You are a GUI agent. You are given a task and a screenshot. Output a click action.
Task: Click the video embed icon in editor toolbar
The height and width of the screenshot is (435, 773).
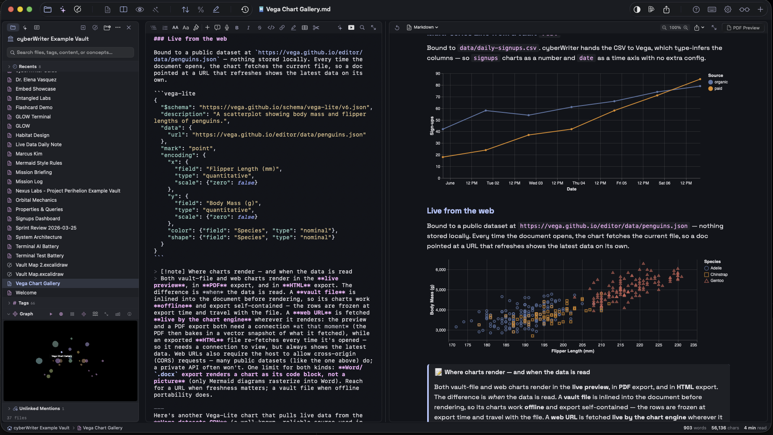(351, 28)
